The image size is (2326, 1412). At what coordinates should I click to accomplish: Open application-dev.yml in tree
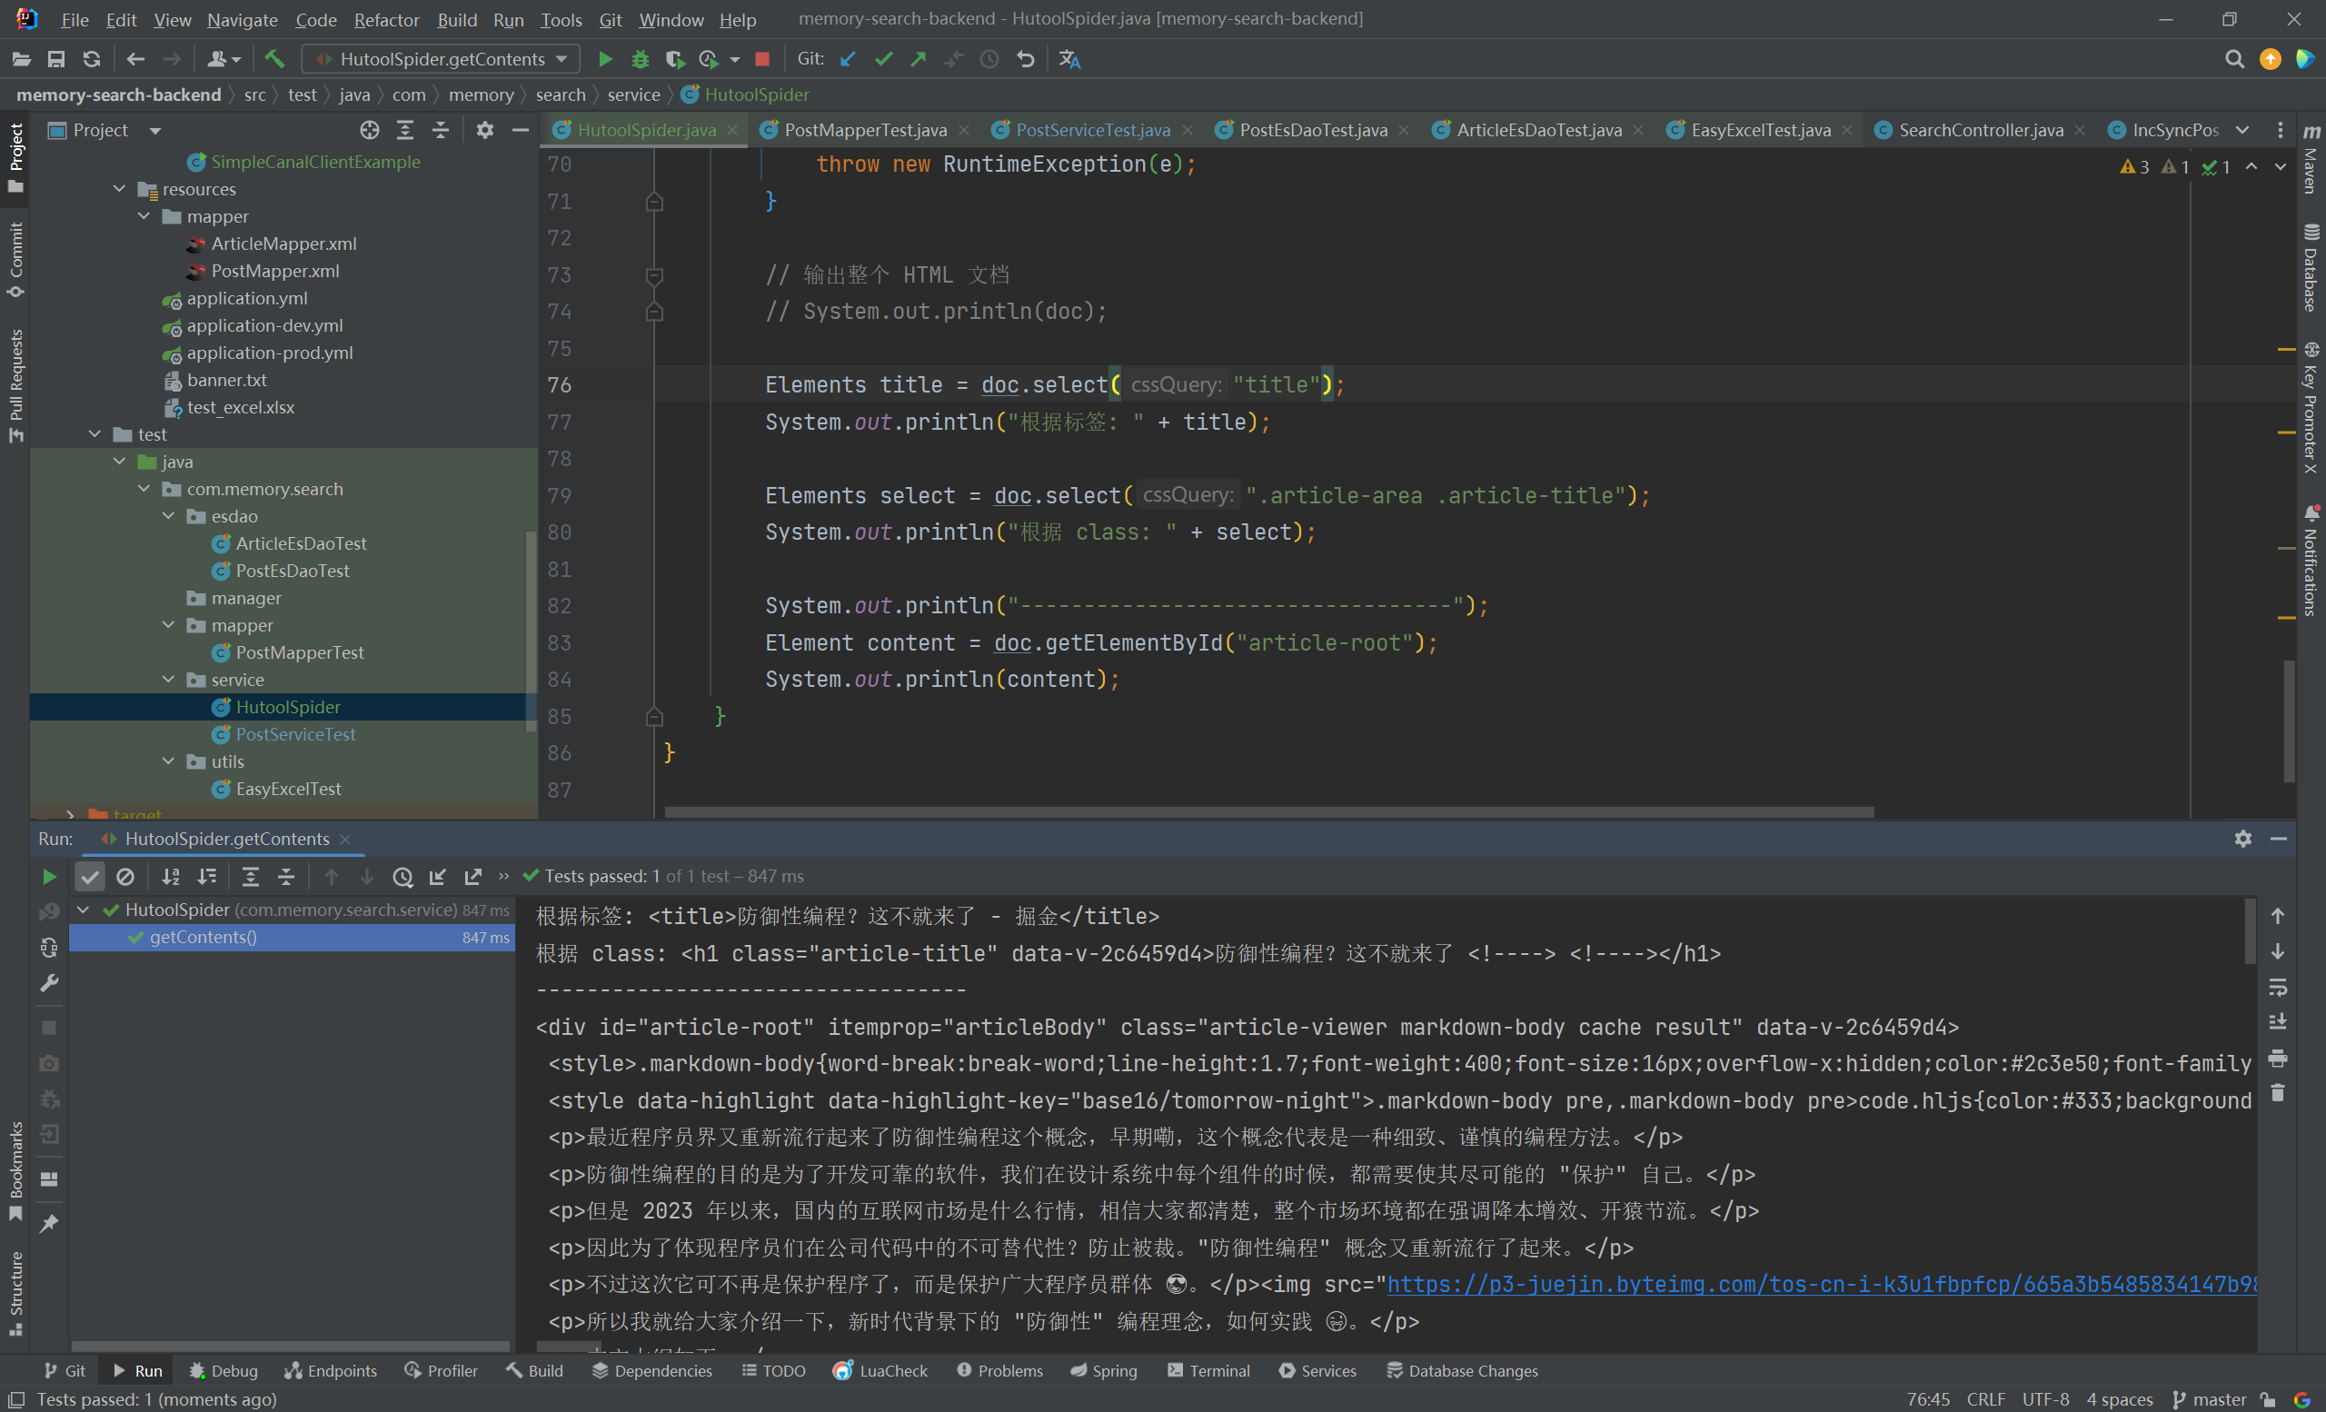coord(264,325)
